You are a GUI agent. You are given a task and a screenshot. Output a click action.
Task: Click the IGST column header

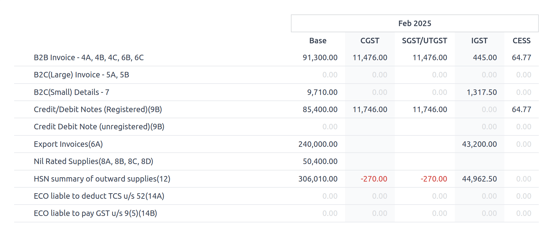point(479,41)
